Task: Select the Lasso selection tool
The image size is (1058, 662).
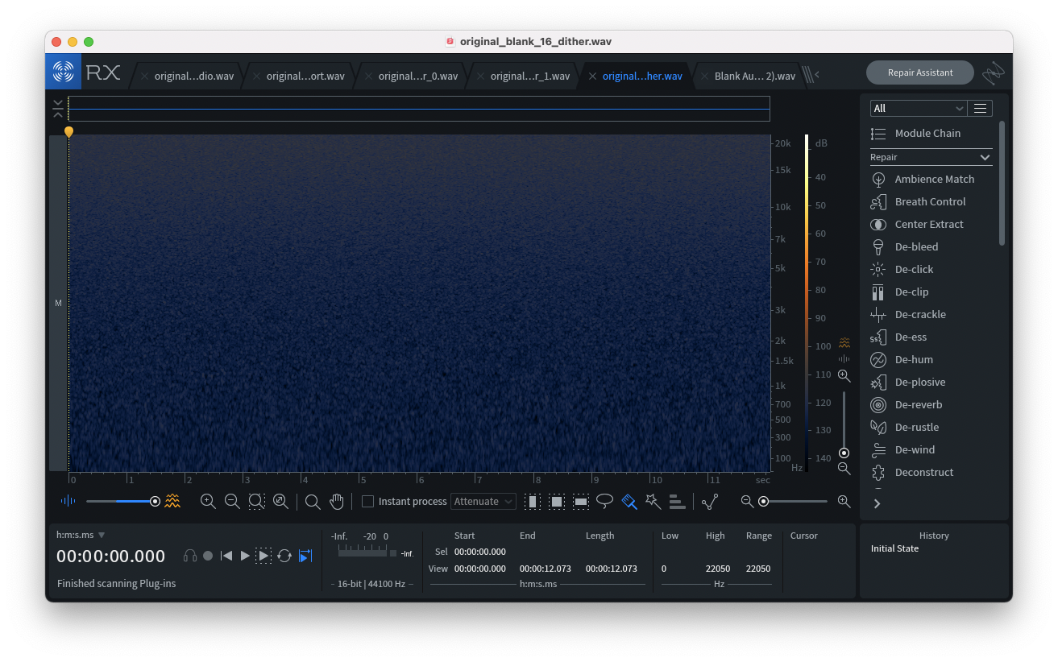Action: 604,501
